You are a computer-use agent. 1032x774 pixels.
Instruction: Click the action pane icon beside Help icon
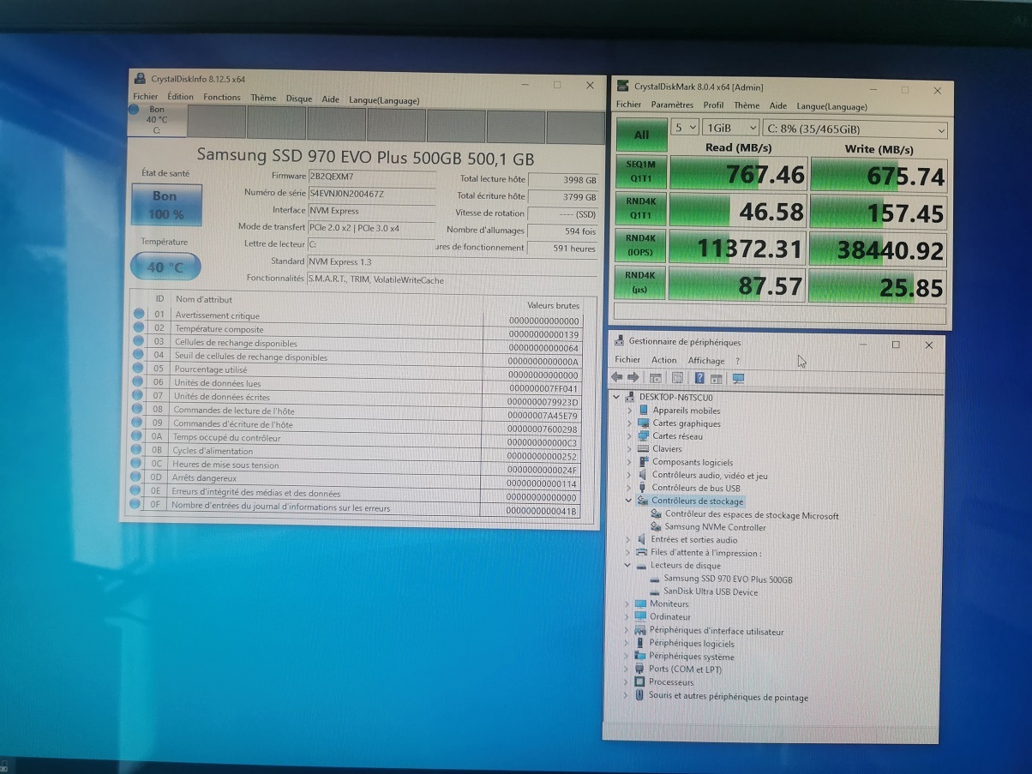point(716,378)
